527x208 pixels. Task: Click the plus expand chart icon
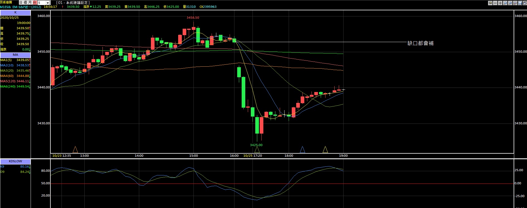(x=500, y=3)
